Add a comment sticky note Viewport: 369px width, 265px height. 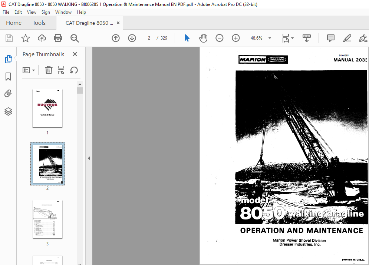click(x=331, y=38)
